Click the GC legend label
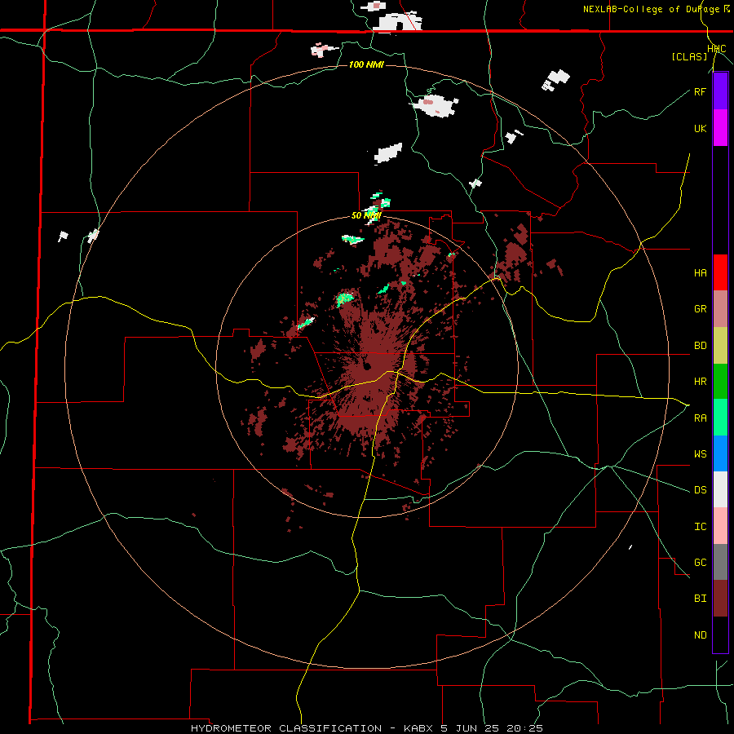 click(x=700, y=563)
